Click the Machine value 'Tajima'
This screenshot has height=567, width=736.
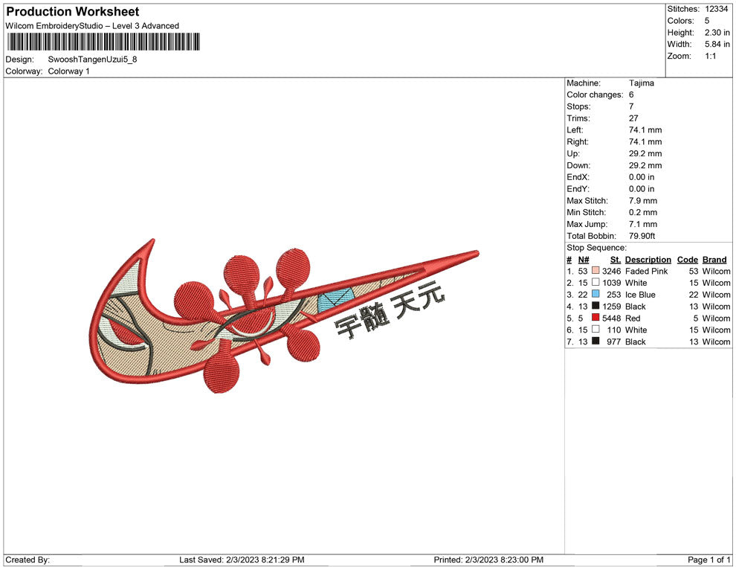[641, 83]
